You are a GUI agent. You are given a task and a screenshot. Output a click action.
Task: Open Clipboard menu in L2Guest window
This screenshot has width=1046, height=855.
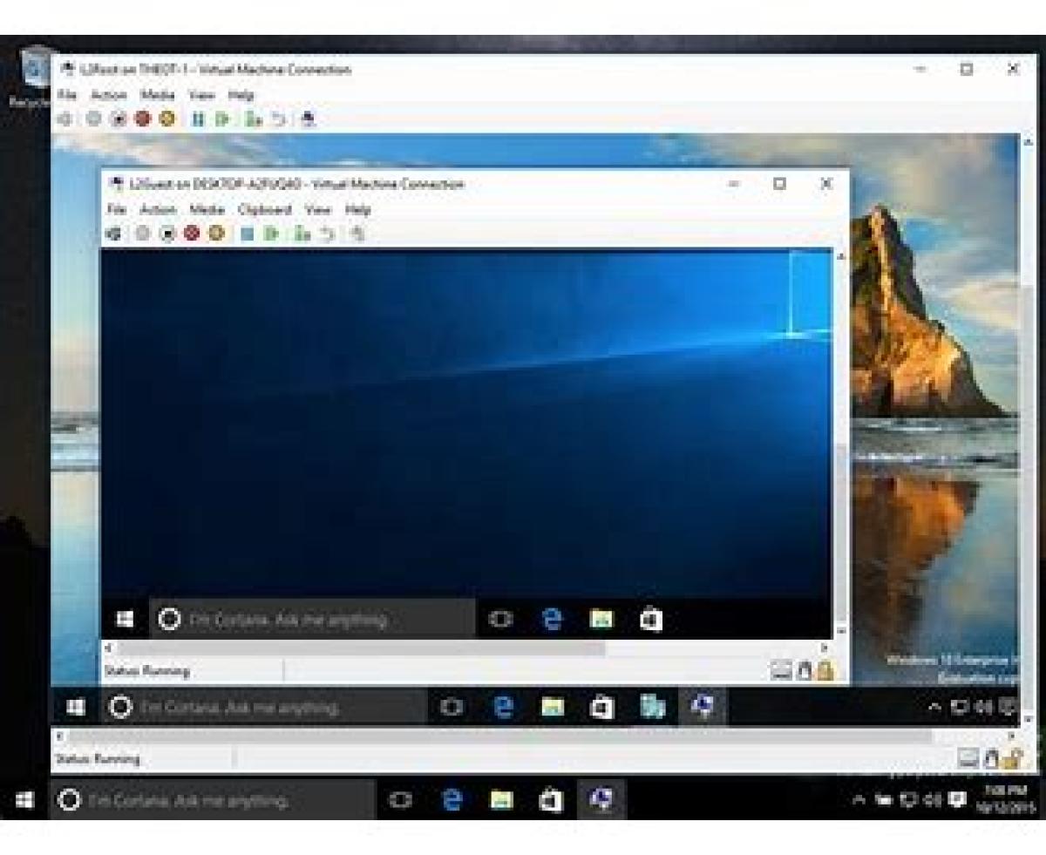click(x=264, y=210)
